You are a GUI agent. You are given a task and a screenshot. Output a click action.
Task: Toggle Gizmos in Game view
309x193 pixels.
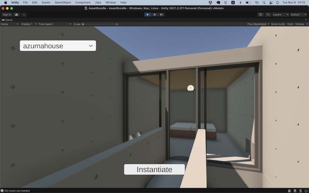[299, 24]
